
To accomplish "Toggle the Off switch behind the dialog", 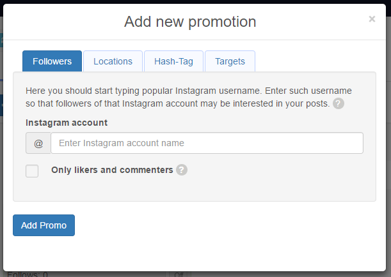I will [x=179, y=274].
